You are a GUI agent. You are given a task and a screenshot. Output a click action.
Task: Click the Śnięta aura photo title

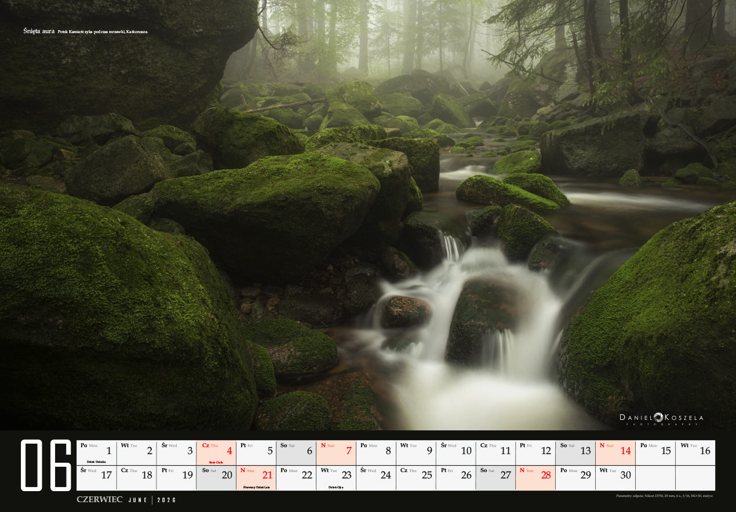point(39,31)
